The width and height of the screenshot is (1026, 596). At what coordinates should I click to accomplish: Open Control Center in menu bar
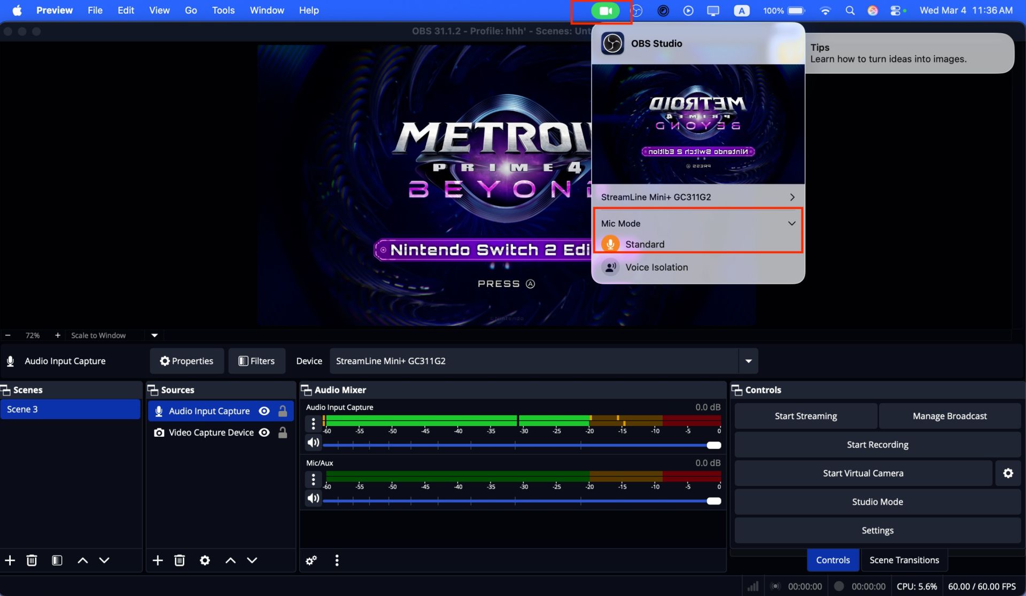click(896, 11)
